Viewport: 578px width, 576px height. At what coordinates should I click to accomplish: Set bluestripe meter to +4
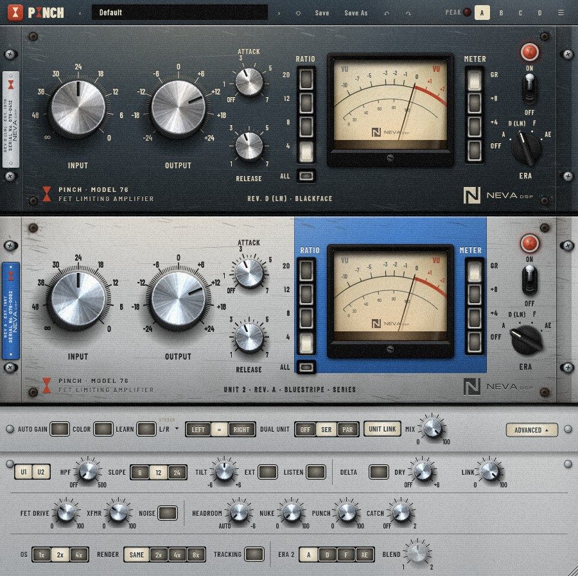click(475, 318)
